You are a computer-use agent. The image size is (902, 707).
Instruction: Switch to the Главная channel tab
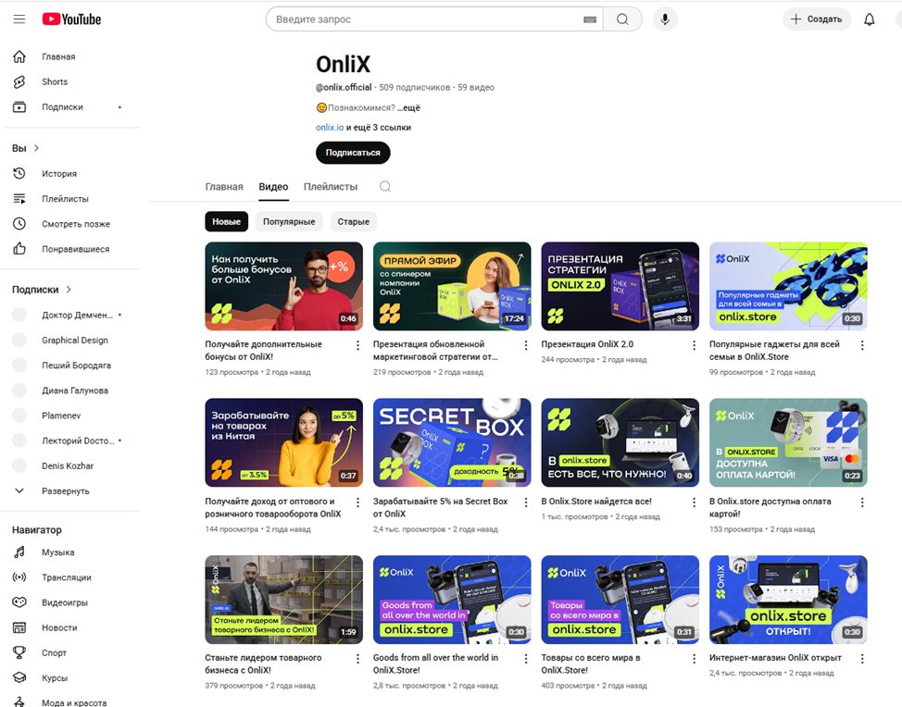point(224,187)
